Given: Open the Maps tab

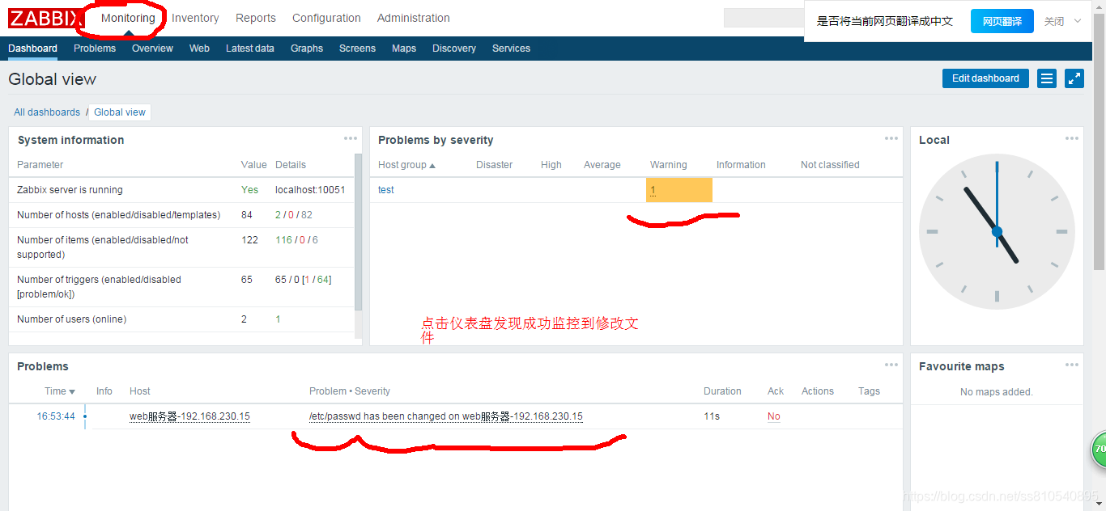Looking at the screenshot, I should pos(404,49).
